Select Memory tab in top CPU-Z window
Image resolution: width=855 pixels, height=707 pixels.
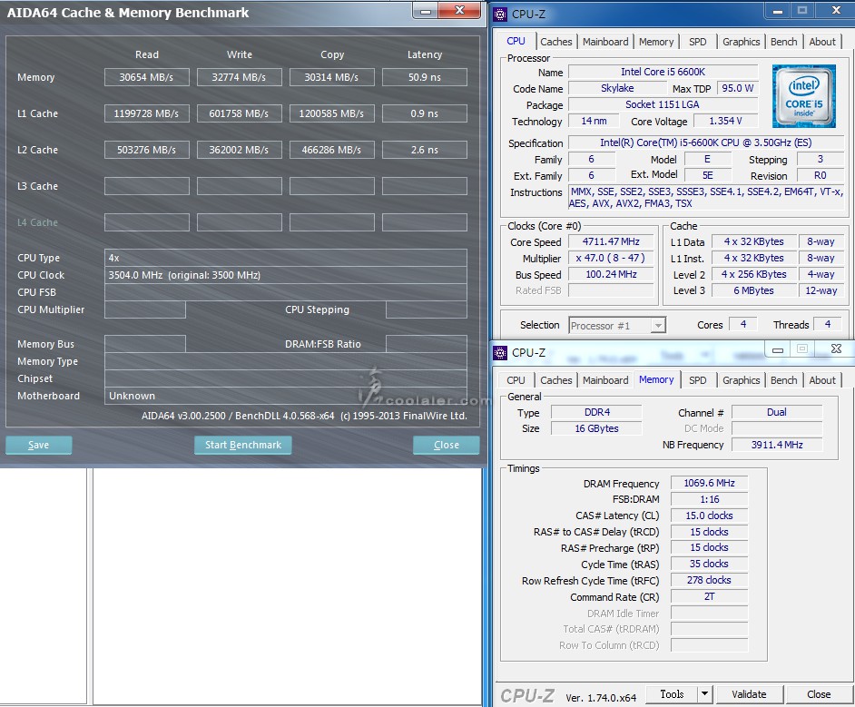click(656, 42)
